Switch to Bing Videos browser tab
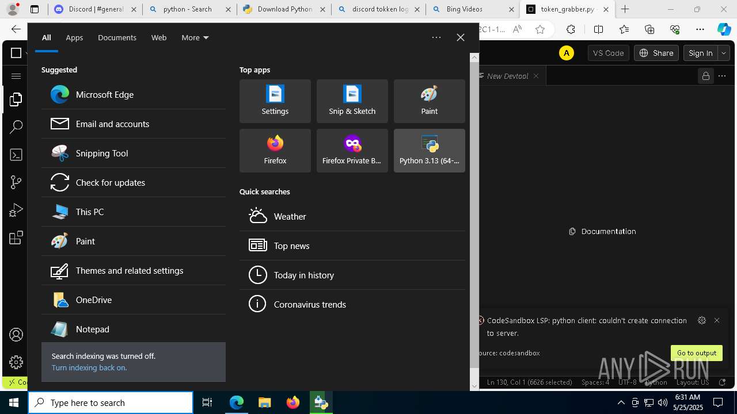 pos(472,9)
